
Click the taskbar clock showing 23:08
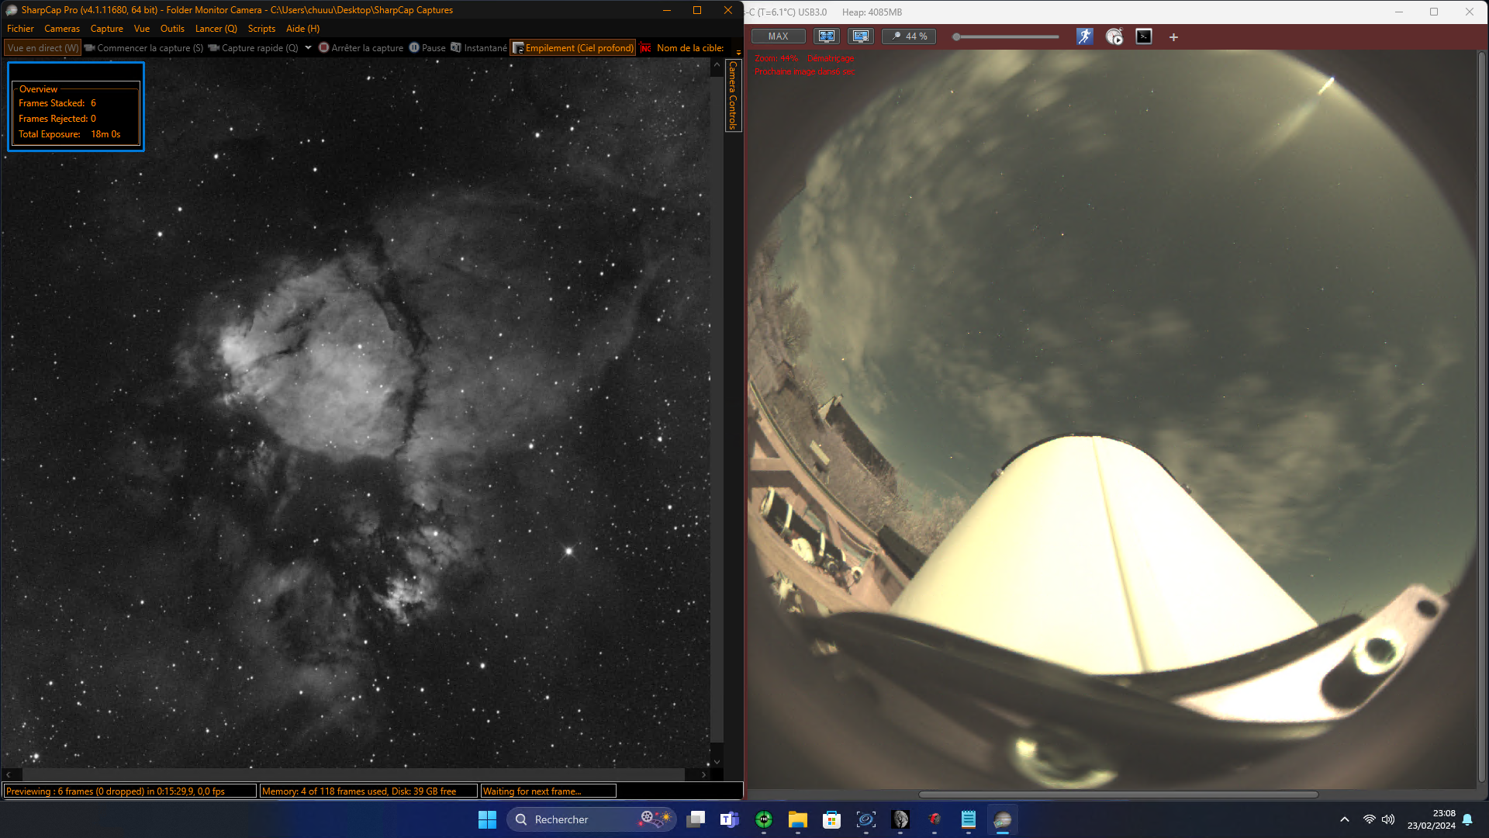[x=1432, y=819]
